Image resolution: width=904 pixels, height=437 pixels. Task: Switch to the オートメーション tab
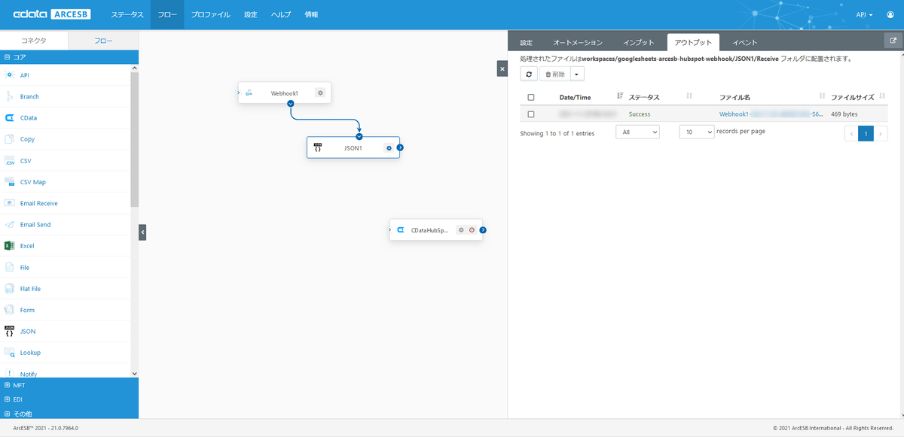578,42
